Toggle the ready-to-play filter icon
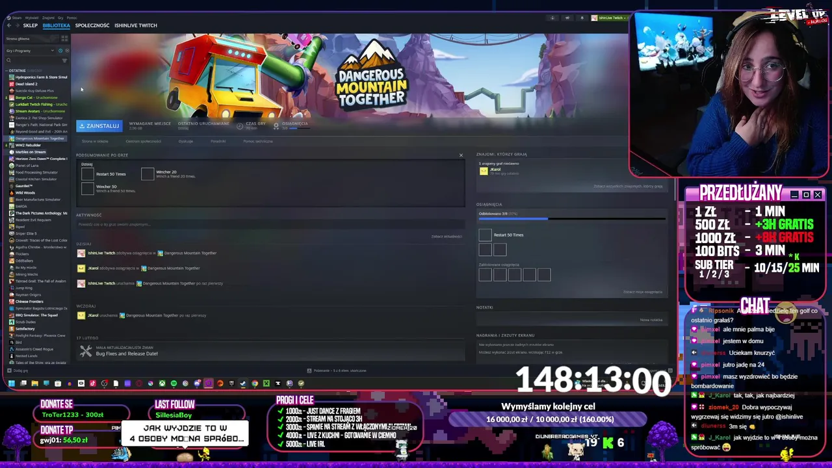 coord(66,51)
